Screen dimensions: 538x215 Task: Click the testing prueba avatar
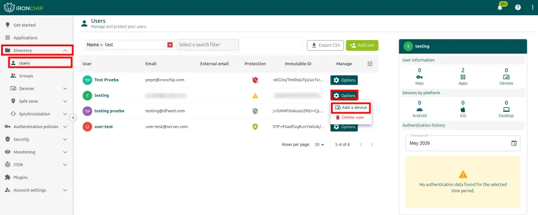coord(87,111)
